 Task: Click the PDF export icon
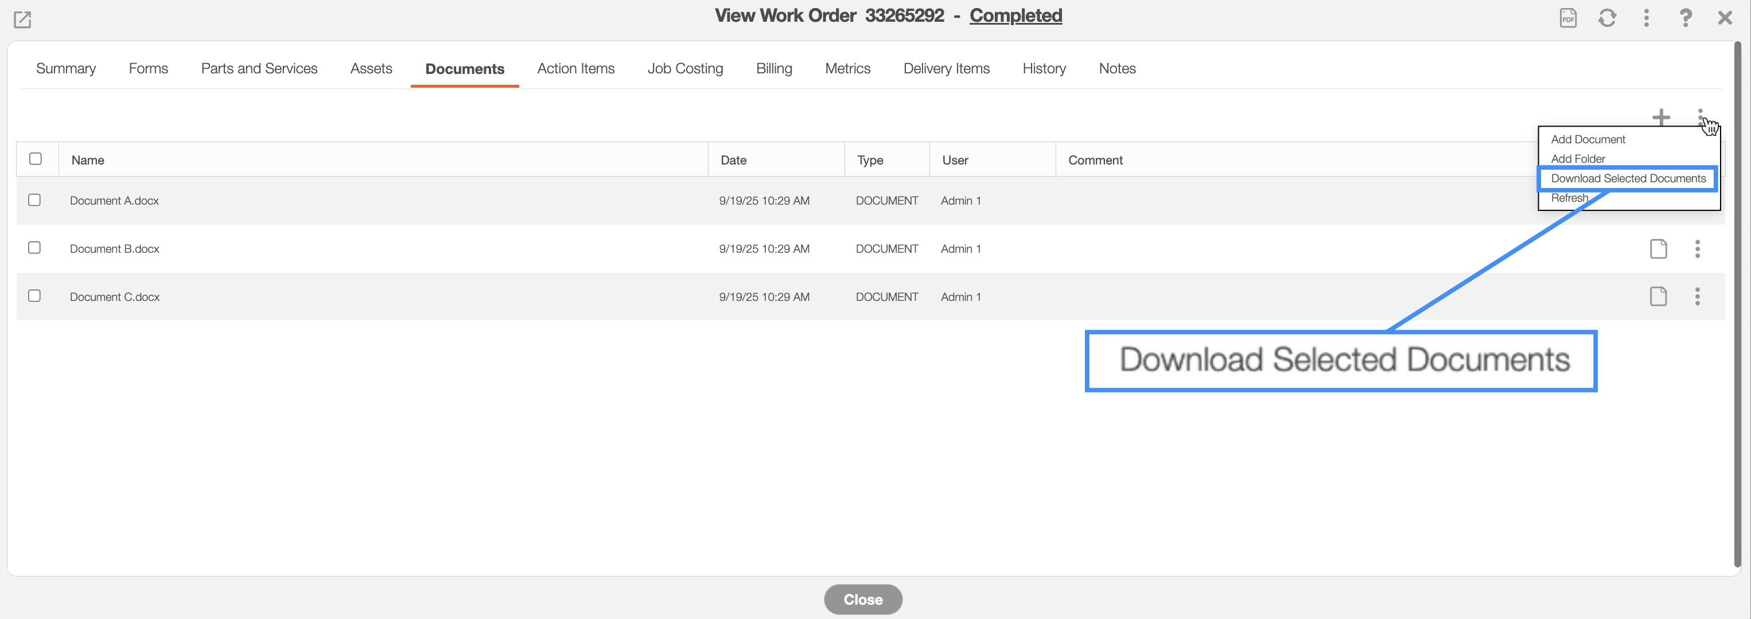[x=1567, y=18]
